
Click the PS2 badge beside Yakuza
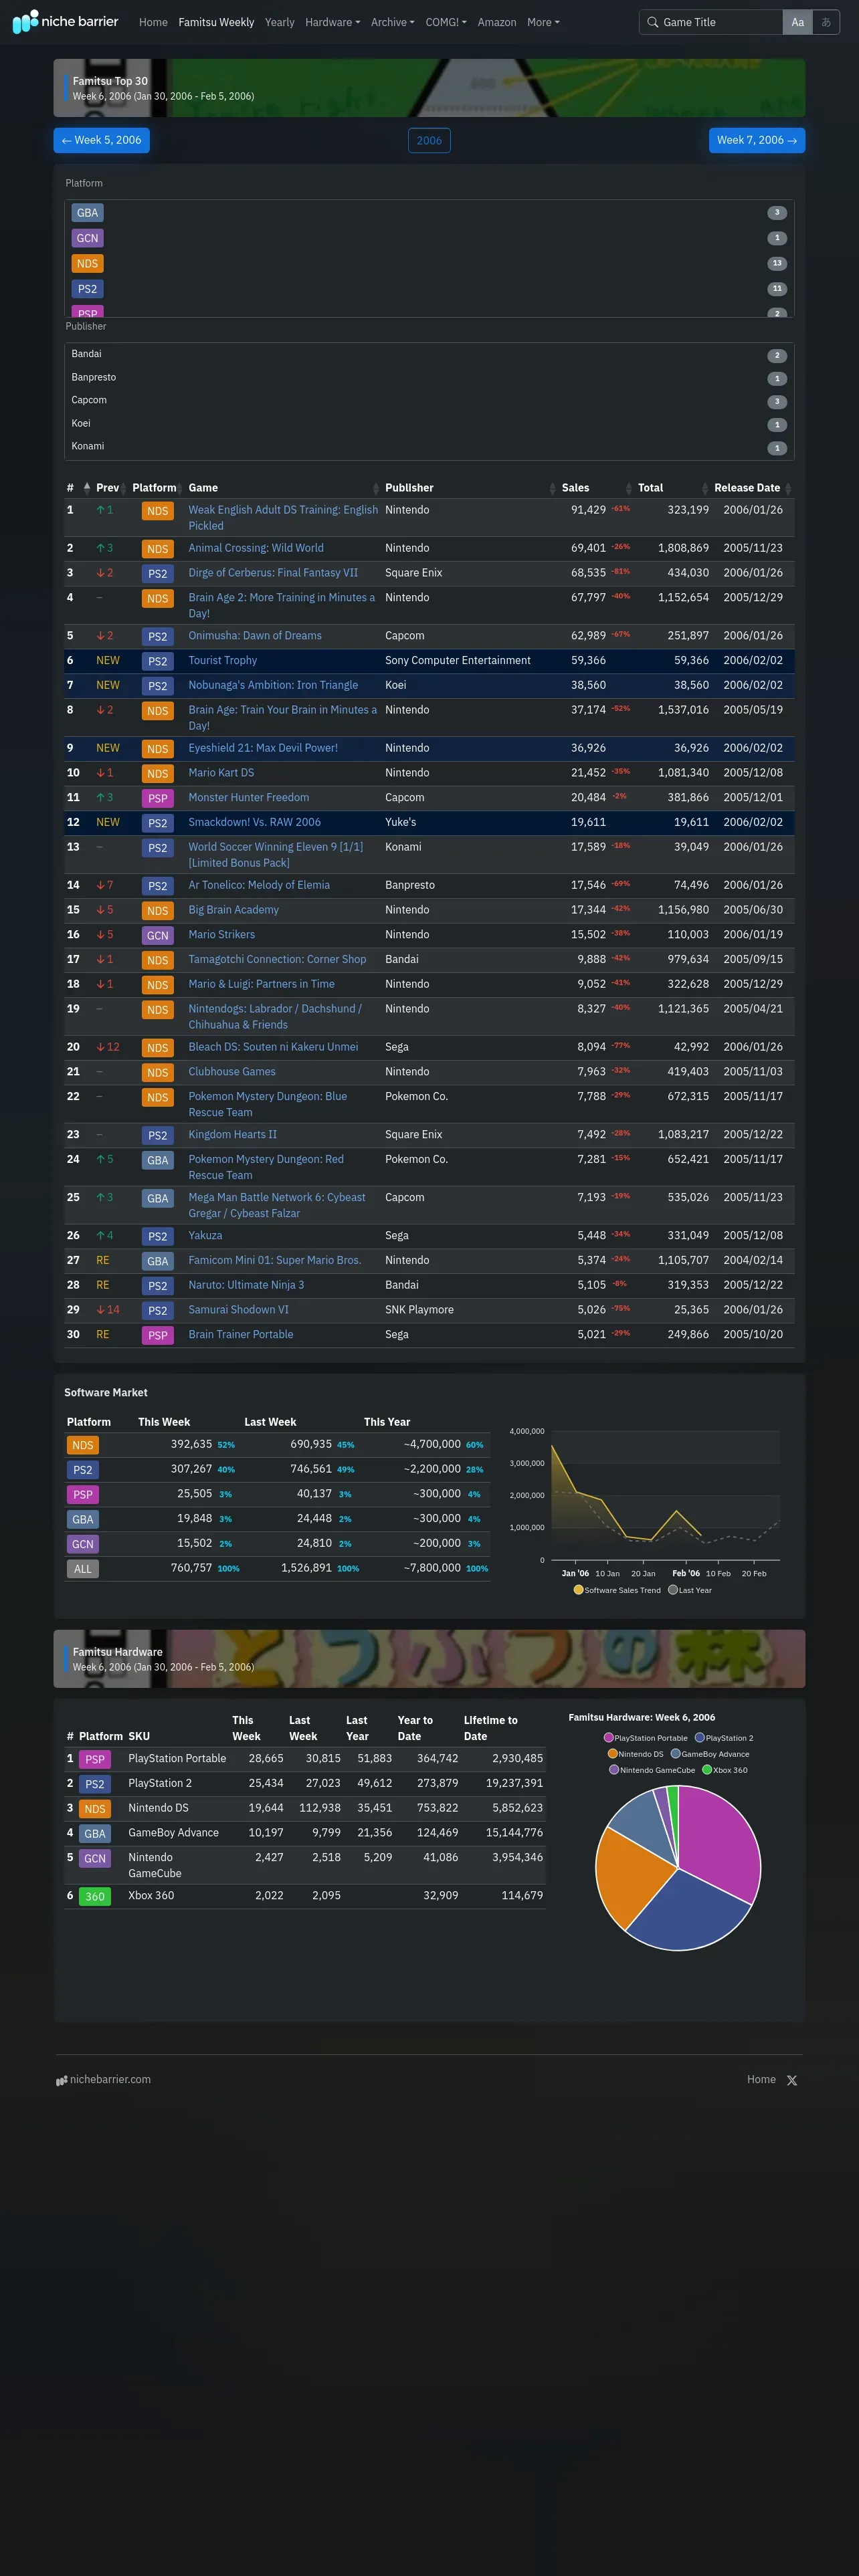[157, 1237]
